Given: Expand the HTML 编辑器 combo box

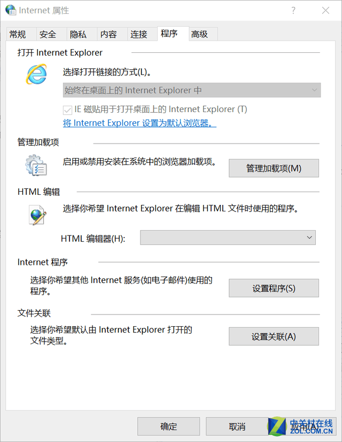Looking at the screenshot, I should pos(228,238).
